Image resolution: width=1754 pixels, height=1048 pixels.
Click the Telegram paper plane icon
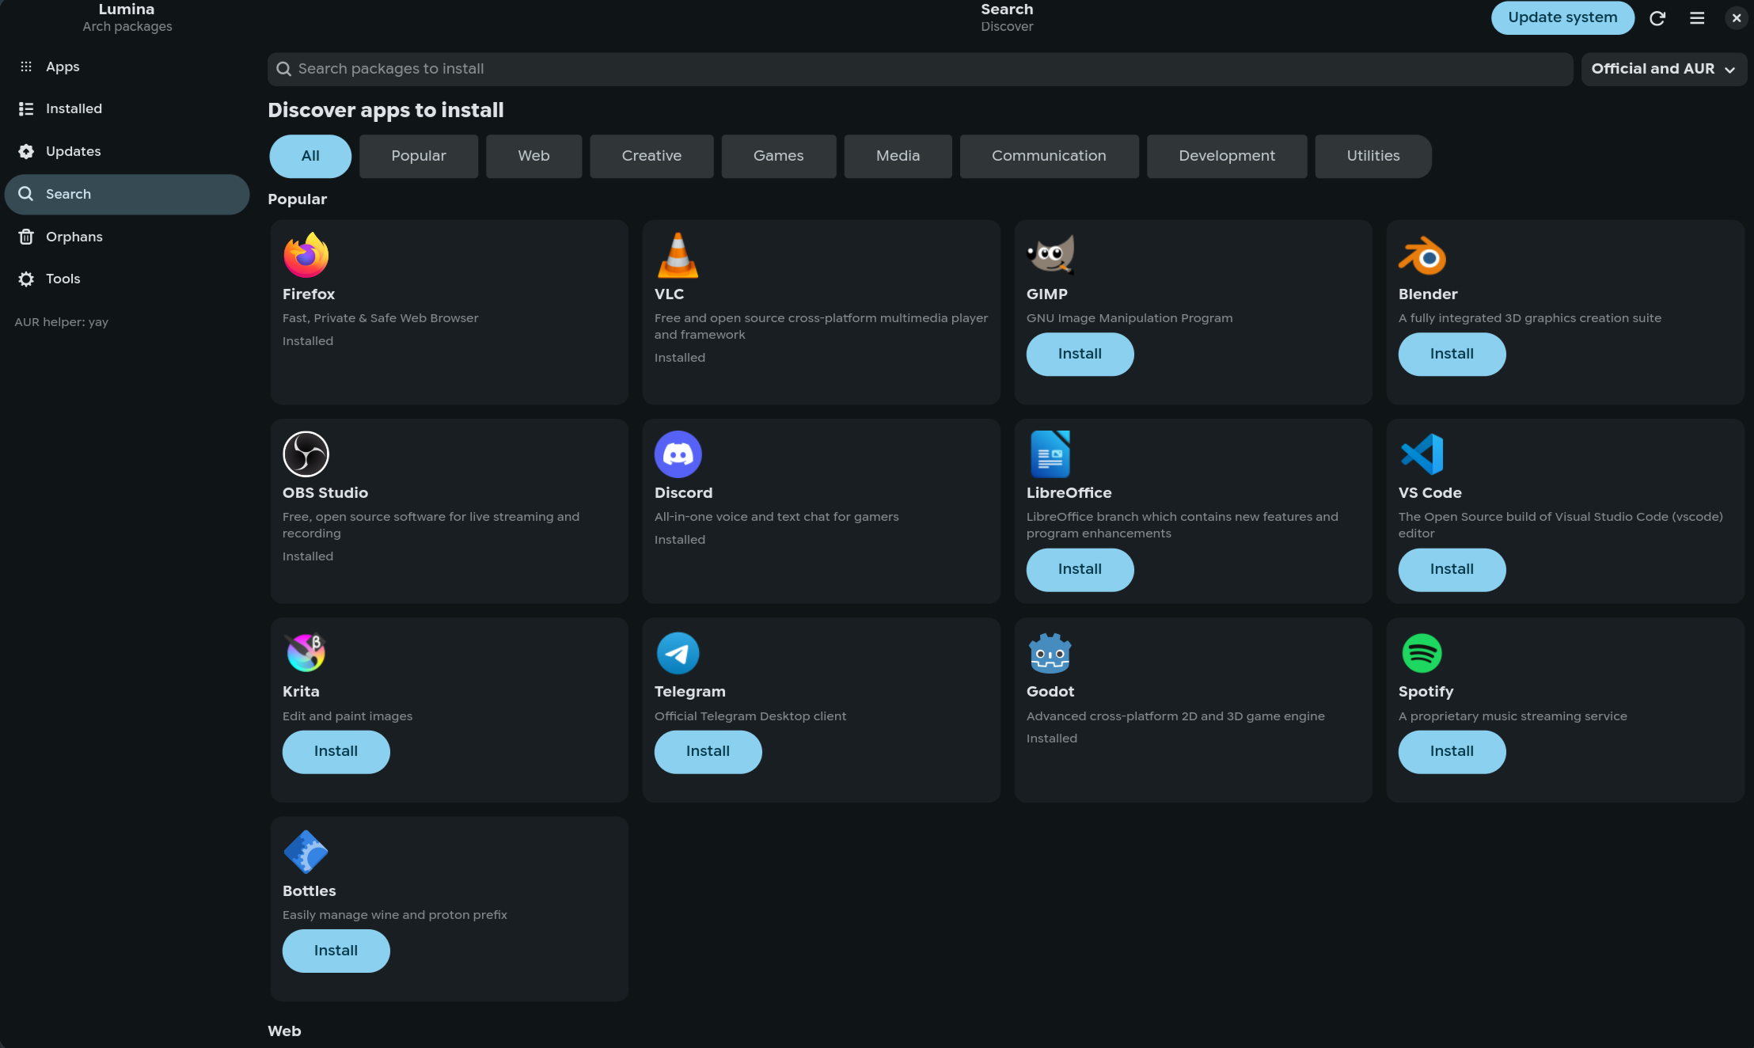(x=678, y=652)
